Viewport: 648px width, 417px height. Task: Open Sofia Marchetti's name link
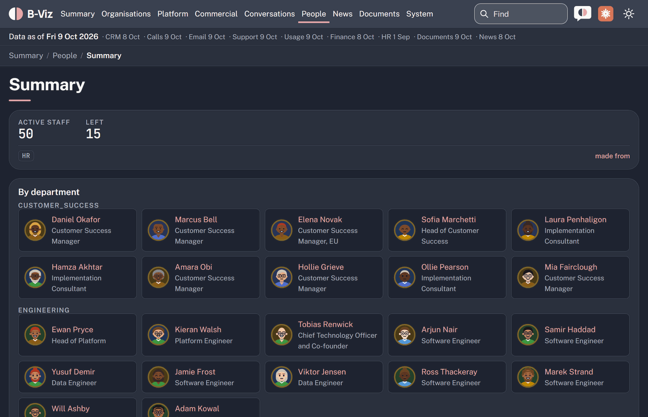(x=449, y=220)
